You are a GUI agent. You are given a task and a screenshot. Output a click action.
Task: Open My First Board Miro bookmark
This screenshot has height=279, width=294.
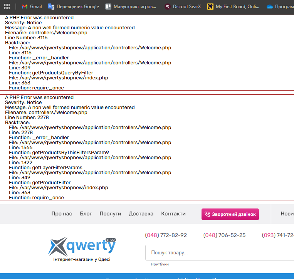(234, 7)
